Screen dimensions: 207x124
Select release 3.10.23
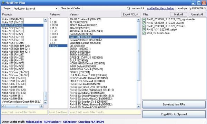tap(58, 46)
